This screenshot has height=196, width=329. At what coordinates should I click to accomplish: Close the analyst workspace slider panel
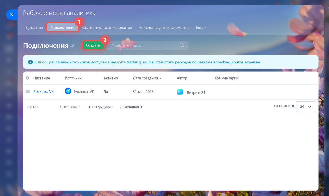(12, 15)
